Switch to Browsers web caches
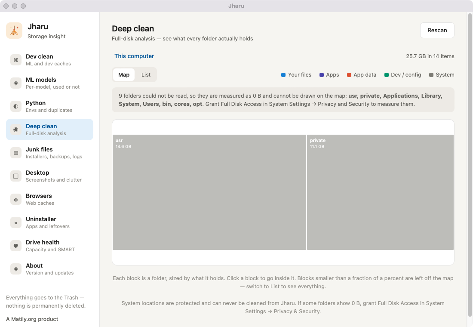Image resolution: width=473 pixels, height=327 pixels. pos(49,199)
